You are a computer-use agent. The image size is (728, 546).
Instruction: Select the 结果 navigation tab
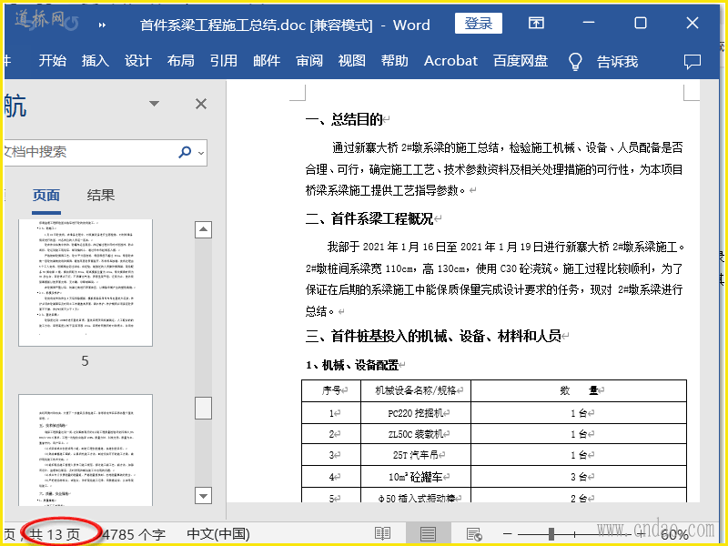coord(101,196)
